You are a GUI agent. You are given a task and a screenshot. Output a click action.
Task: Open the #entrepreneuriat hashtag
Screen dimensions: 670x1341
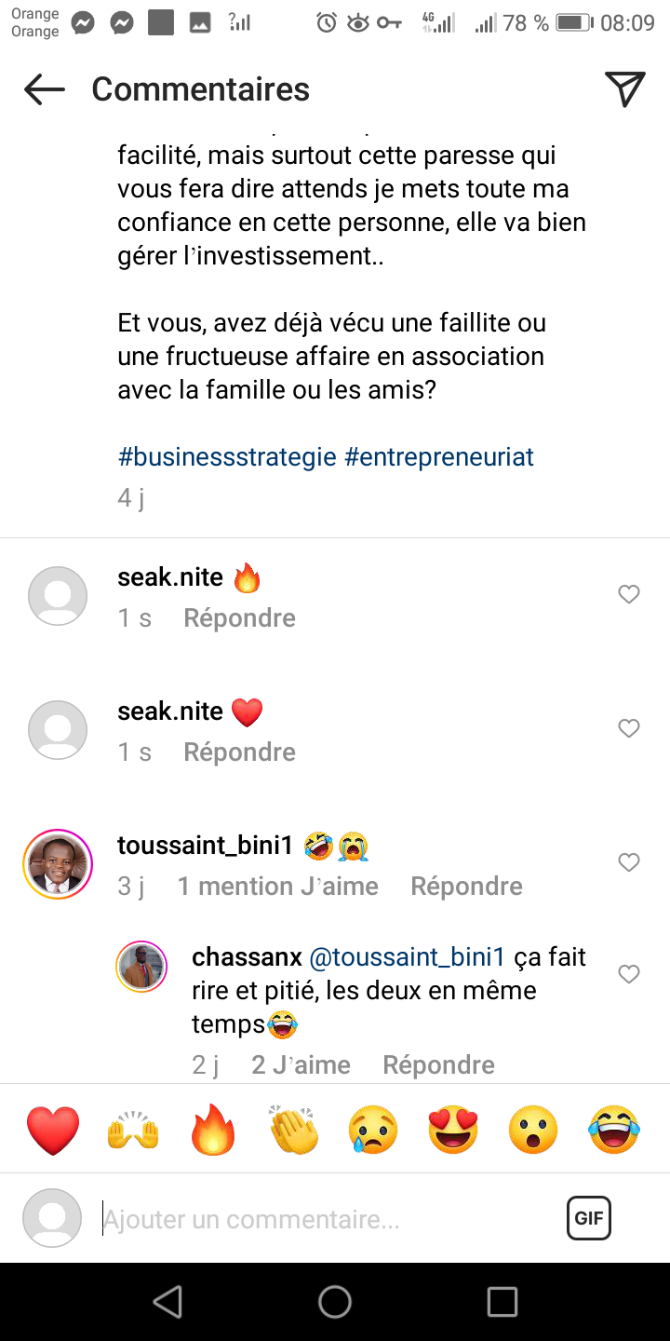point(439,457)
